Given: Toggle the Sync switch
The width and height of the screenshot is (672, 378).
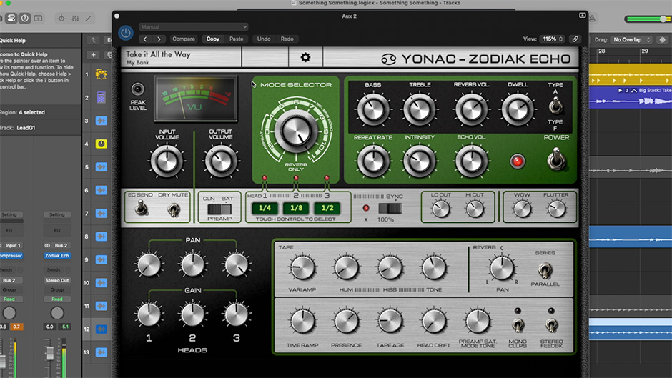Looking at the screenshot, I should [x=390, y=209].
